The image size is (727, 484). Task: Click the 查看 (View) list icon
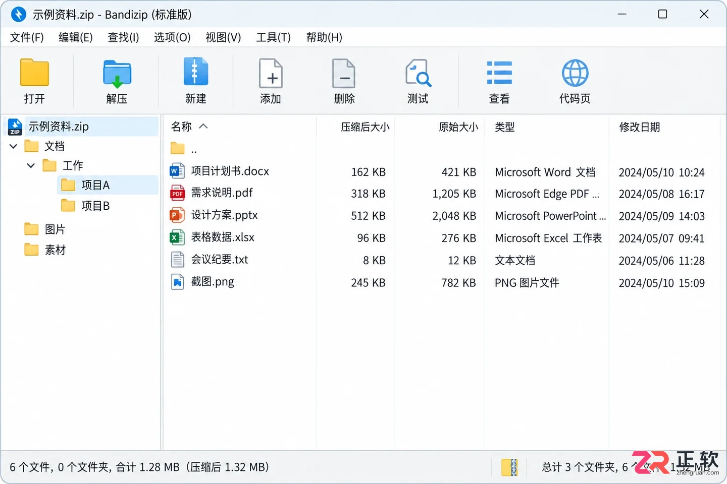[499, 73]
